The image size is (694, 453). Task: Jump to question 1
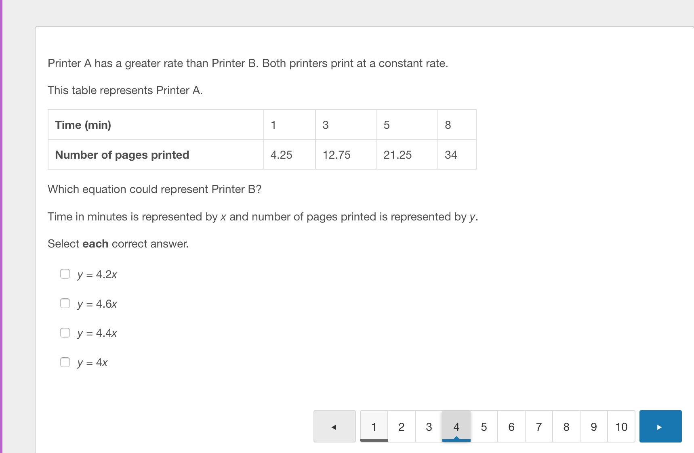pyautogui.click(x=374, y=427)
